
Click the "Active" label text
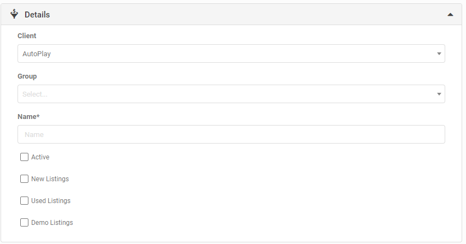[40, 157]
